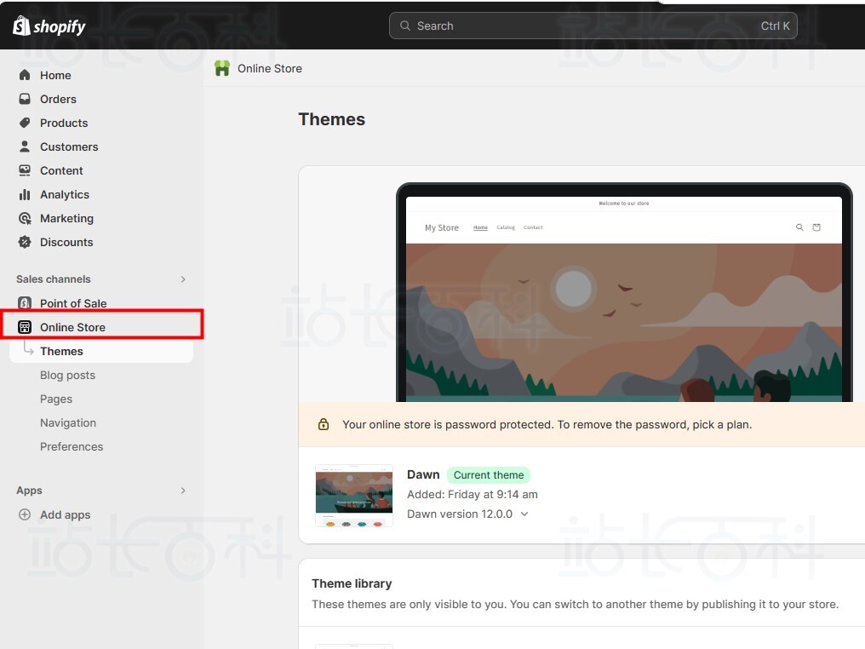Viewport: 865px width, 649px height.
Task: Click the Shopify logo
Action: click(49, 26)
